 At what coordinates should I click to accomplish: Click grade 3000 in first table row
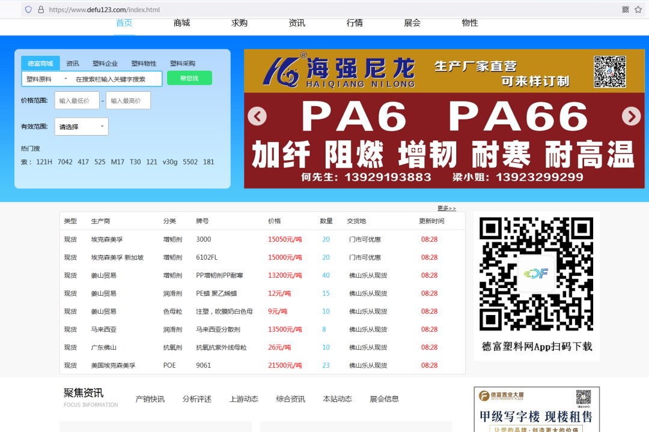click(204, 239)
